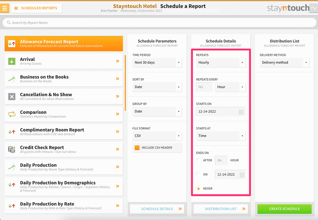The width and height of the screenshot is (318, 220).
Task: Click the Distribution List button
Action: 221,209
